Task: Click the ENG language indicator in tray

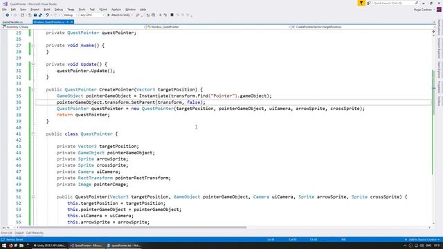Action: 428,246
